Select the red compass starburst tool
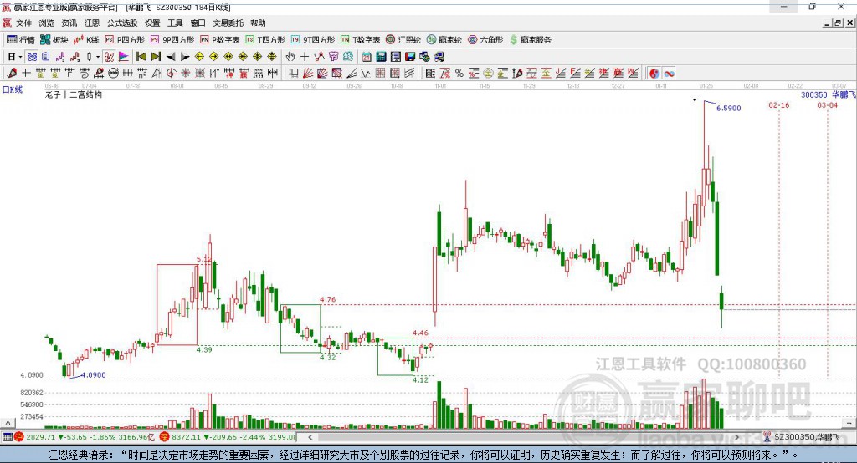Viewport: 857px width, 463px height. [185, 74]
